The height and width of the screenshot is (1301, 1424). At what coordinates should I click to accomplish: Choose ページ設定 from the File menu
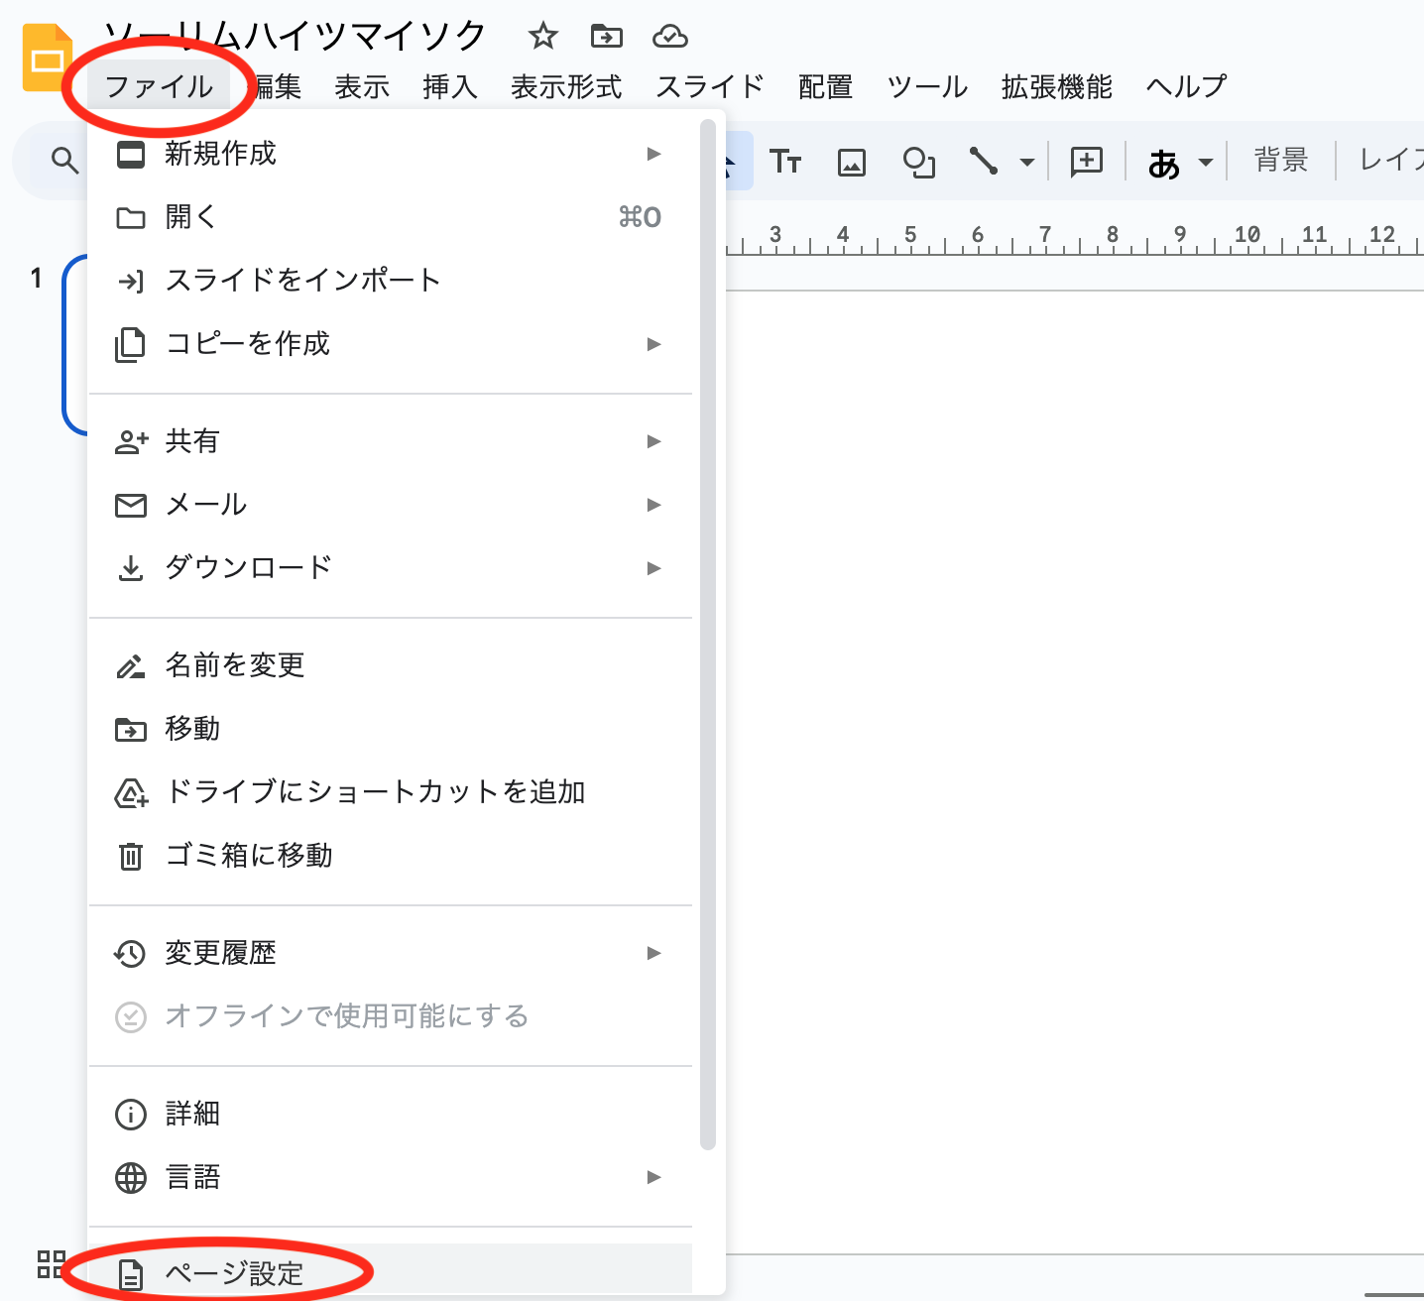(x=235, y=1273)
